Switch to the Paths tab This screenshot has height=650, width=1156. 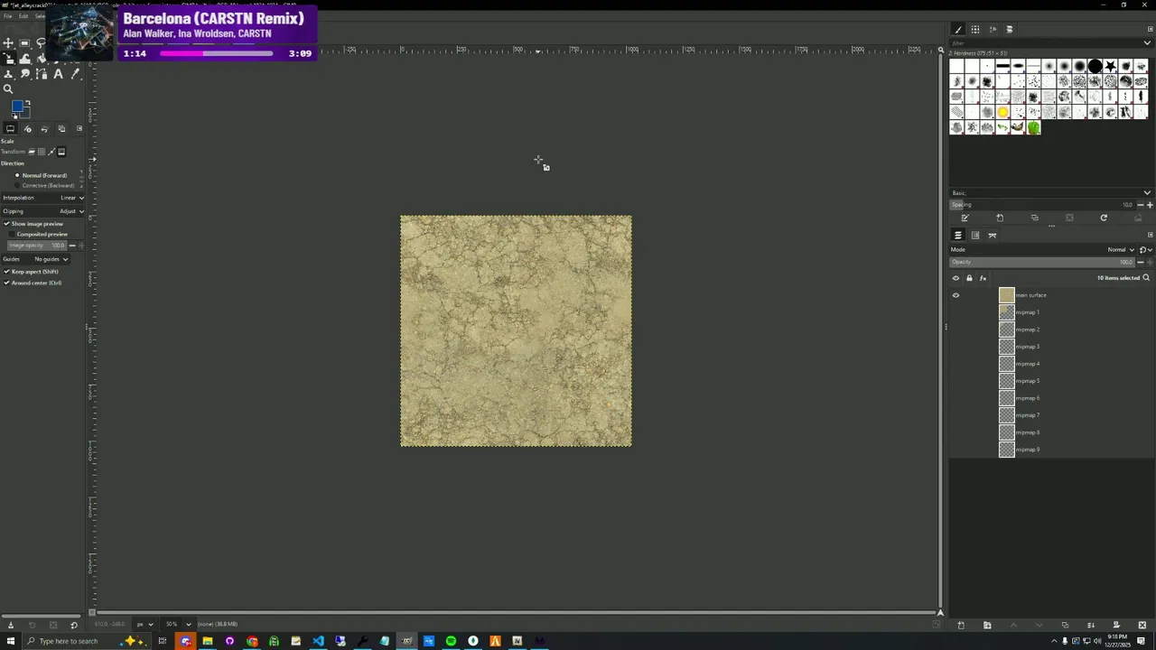point(992,235)
